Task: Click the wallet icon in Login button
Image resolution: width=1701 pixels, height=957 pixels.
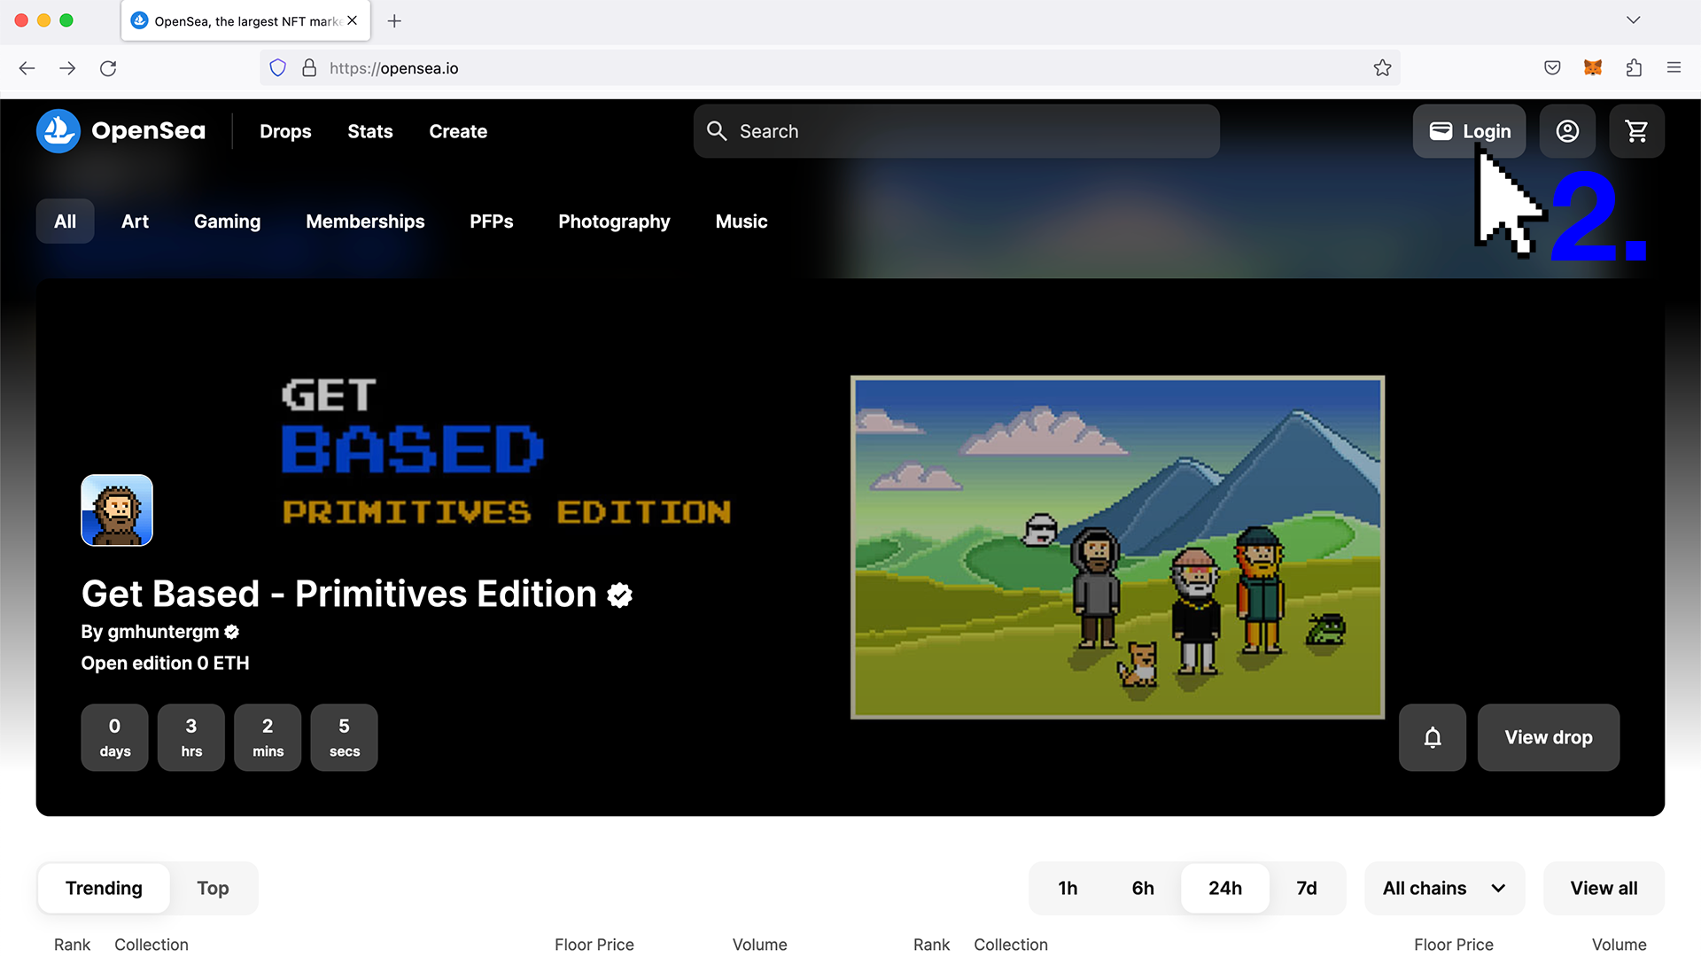Action: (1441, 131)
